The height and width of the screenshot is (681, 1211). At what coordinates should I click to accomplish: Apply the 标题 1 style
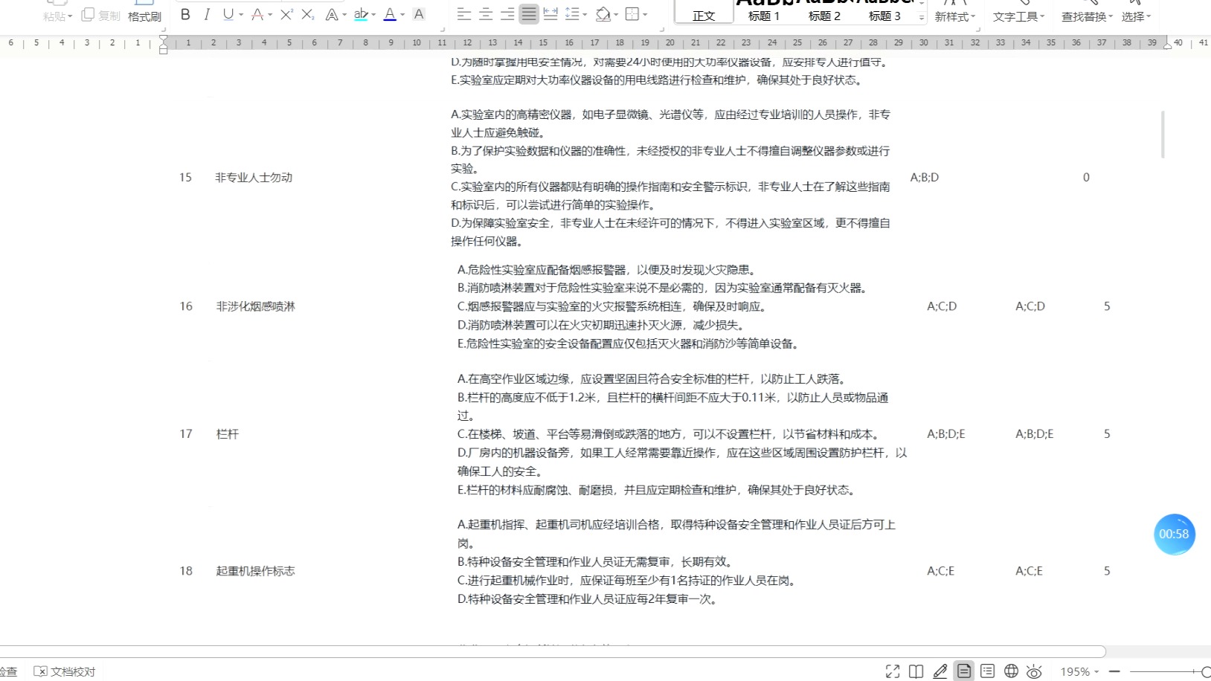pyautogui.click(x=763, y=15)
